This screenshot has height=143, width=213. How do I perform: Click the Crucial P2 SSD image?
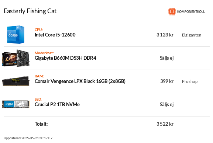16,104
